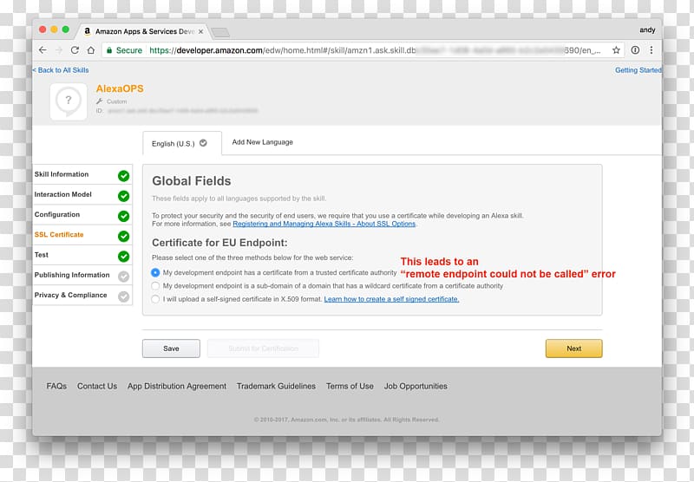Click grey check beside Privacy & Compliance
This screenshot has width=694, height=482.
coord(123,296)
